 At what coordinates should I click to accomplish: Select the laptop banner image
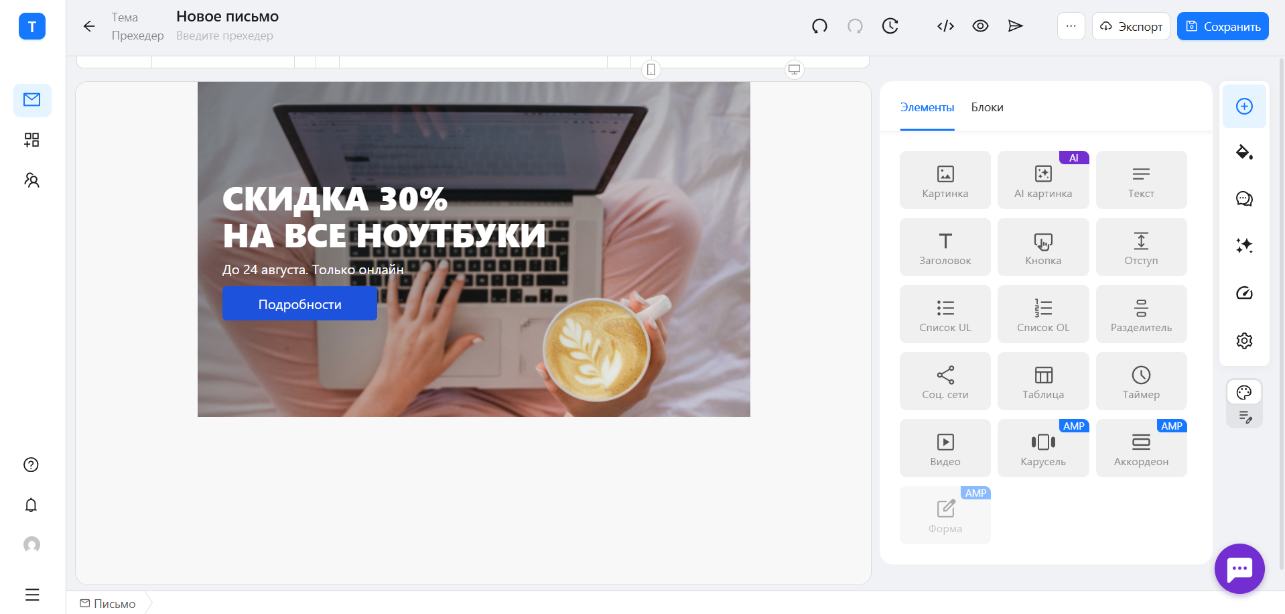point(474,249)
